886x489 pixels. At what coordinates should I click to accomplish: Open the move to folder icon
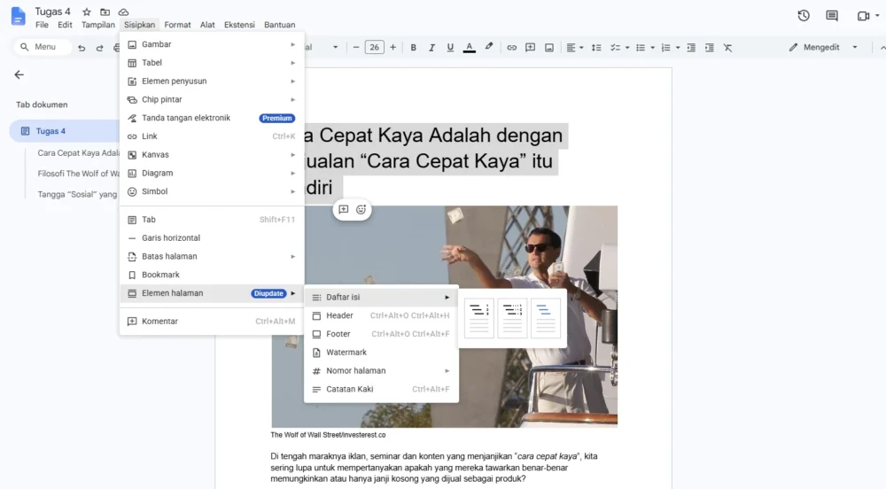[105, 12]
